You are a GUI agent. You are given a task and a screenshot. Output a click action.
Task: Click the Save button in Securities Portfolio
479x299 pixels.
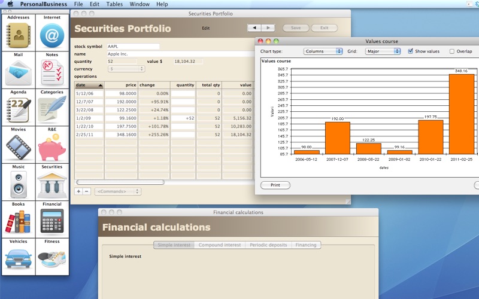click(x=296, y=28)
